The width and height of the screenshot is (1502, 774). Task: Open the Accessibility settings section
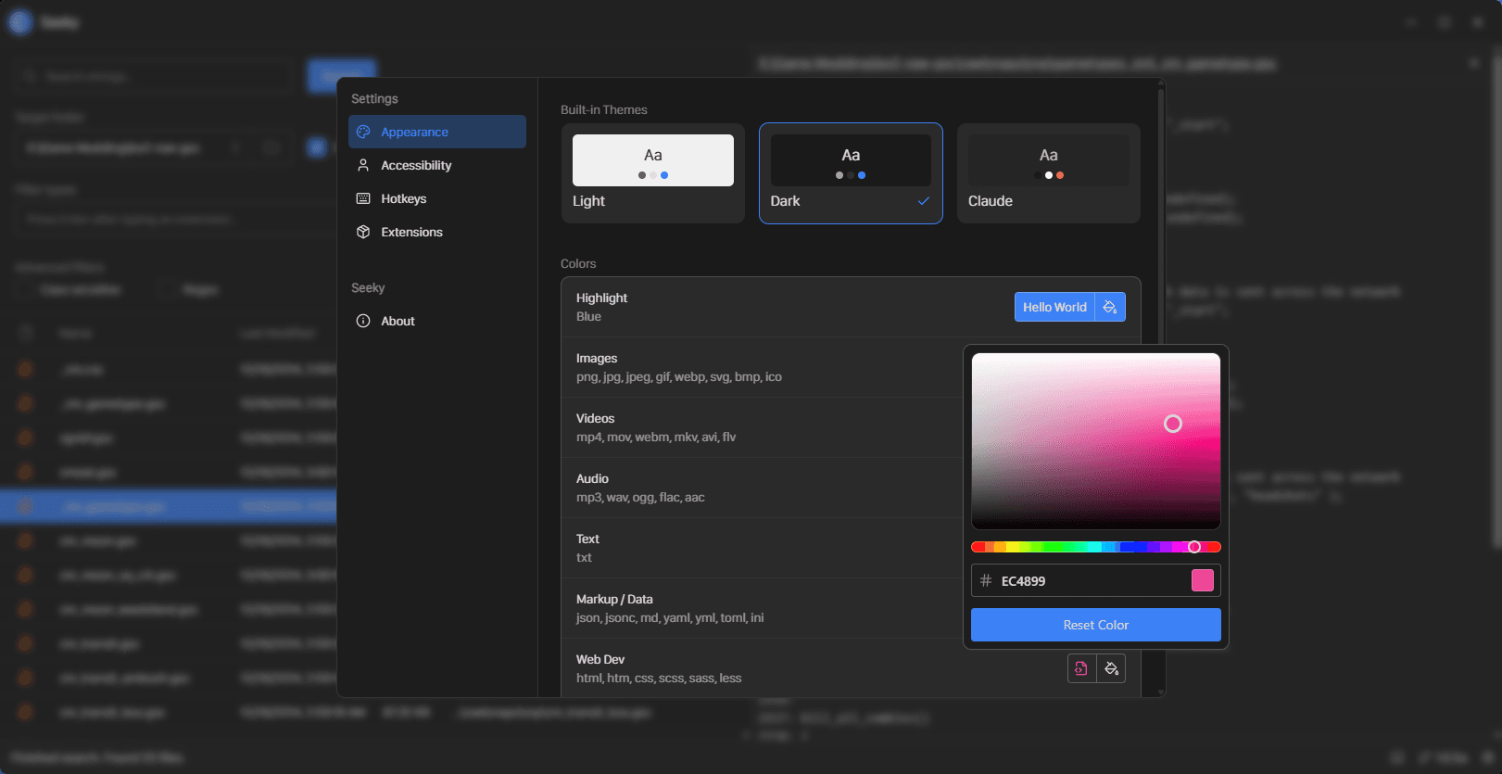click(x=416, y=165)
